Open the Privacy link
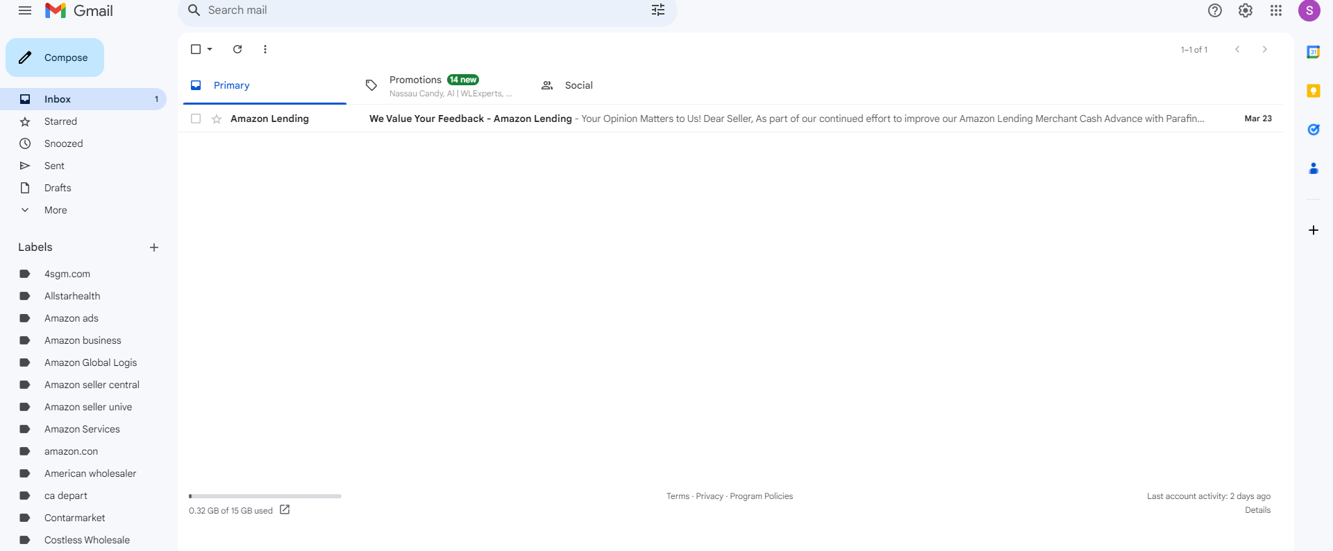1333x551 pixels. pyautogui.click(x=710, y=496)
